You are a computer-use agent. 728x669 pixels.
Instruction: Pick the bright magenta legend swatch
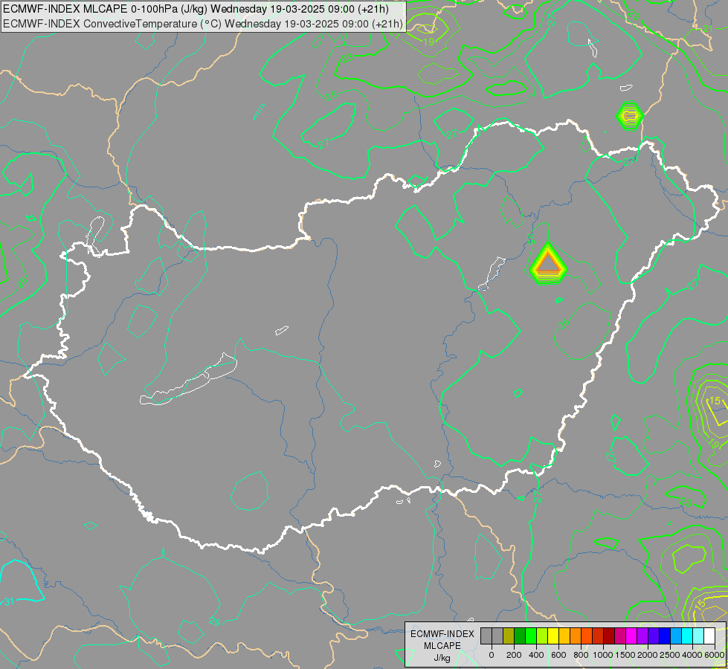point(631,636)
